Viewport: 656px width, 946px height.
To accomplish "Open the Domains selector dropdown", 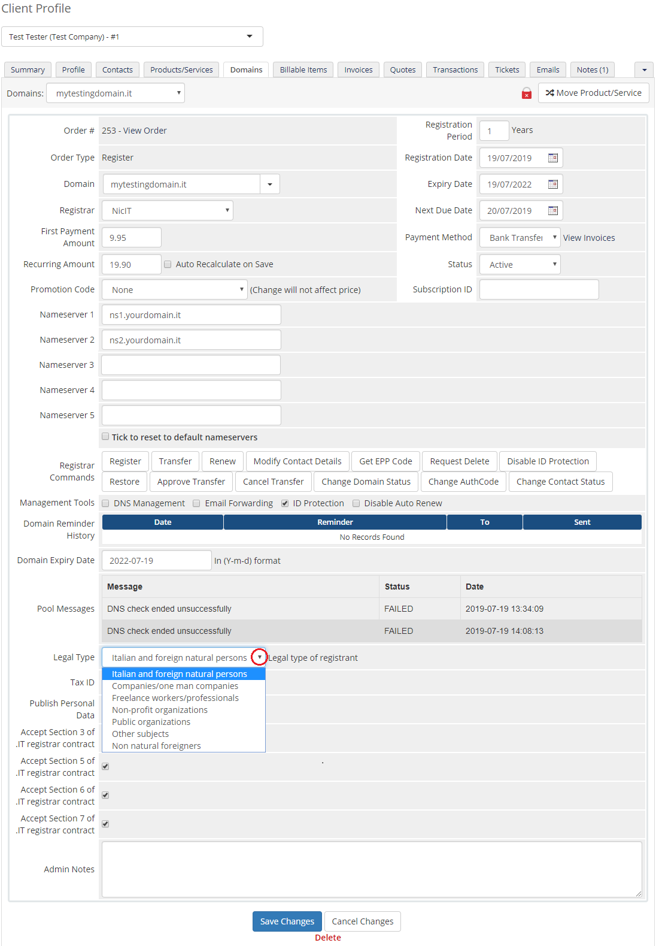I will 116,93.
